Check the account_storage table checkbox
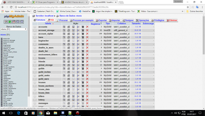The image size is (205, 116). 35,31
